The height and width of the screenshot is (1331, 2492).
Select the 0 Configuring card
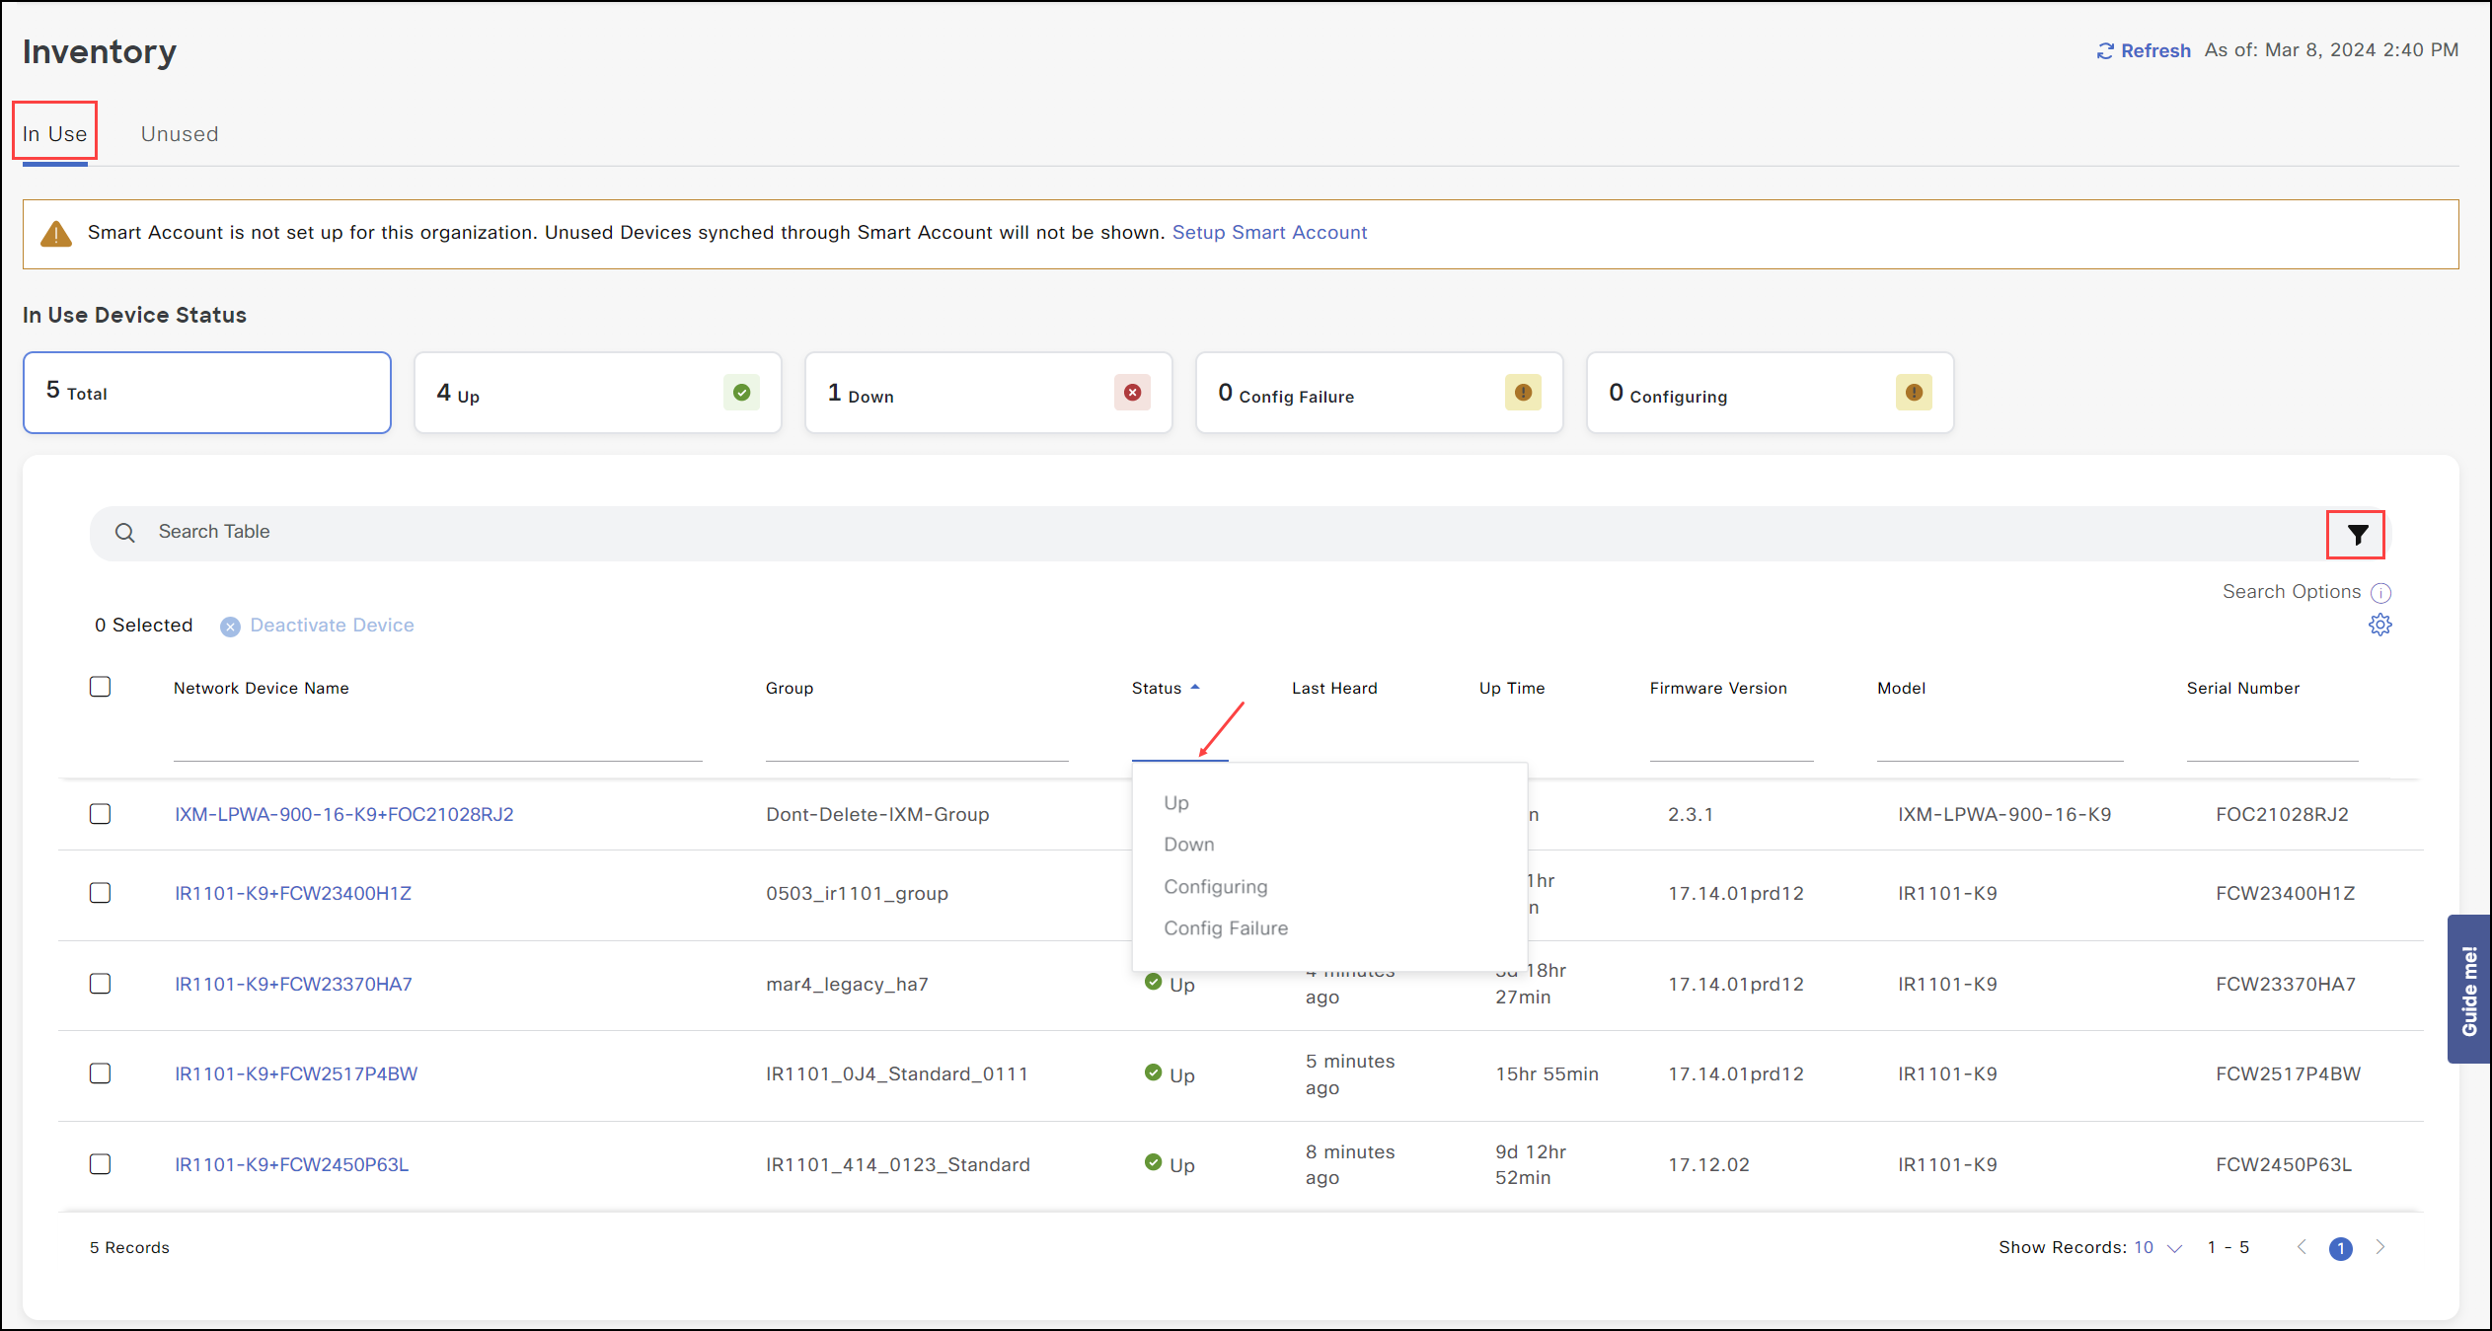click(1771, 393)
